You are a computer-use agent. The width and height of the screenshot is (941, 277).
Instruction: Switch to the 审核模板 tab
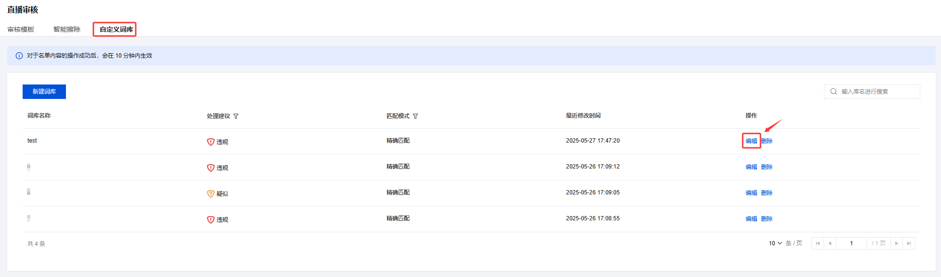[x=21, y=29]
